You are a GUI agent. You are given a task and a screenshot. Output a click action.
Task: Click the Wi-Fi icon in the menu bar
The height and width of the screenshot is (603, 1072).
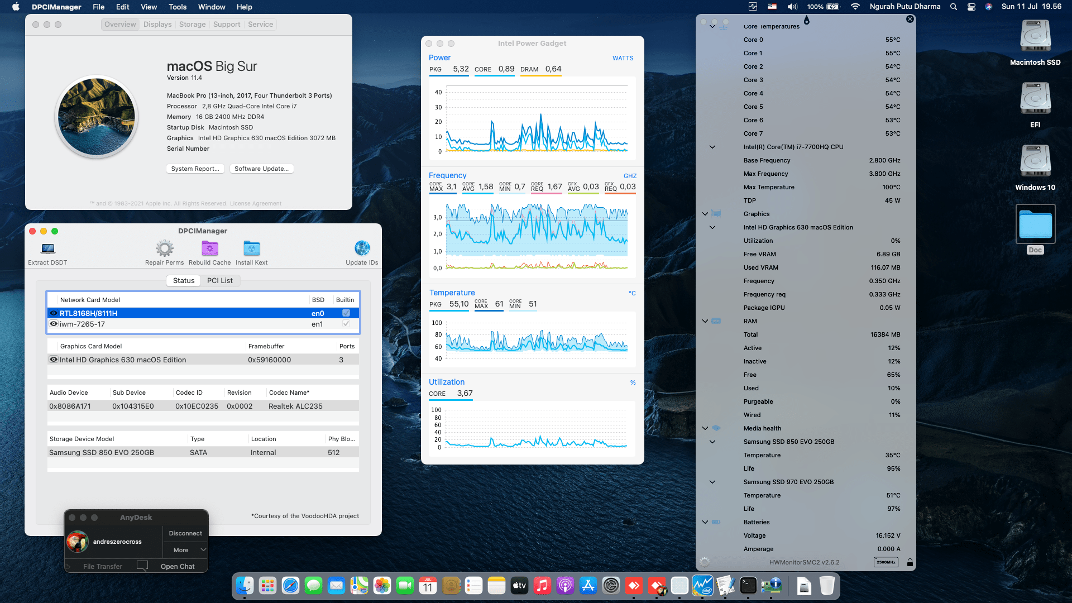pyautogui.click(x=855, y=7)
